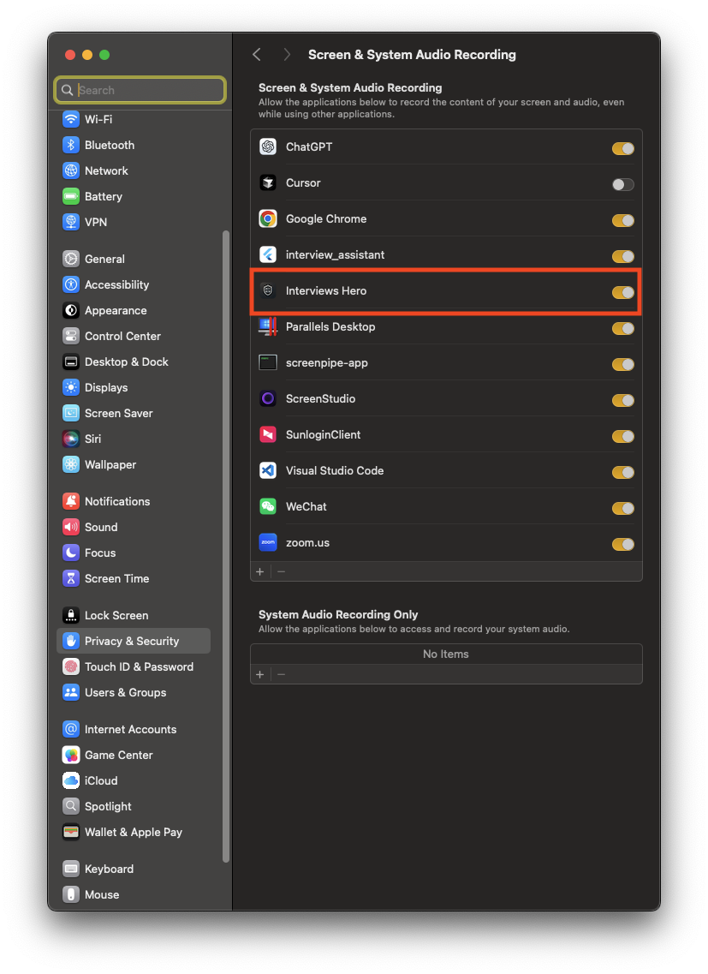The height and width of the screenshot is (974, 708).
Task: Go back with the left chevron
Action: click(x=257, y=55)
